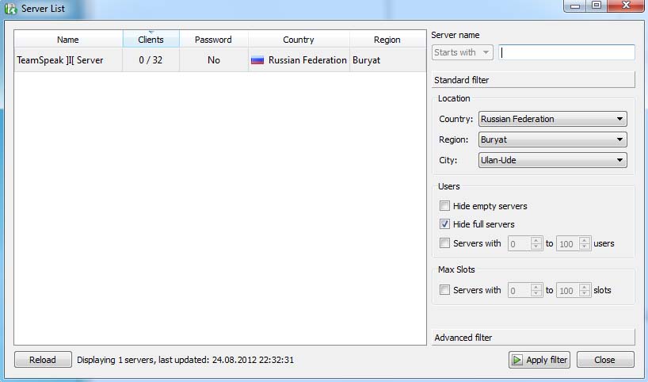
Task: Click the Reload button
Action: pos(43,360)
